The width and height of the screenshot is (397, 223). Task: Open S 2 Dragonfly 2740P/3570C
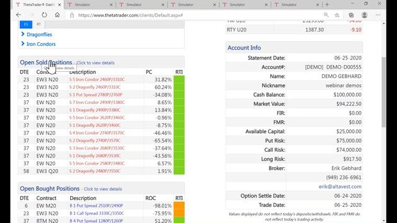(x=95, y=141)
